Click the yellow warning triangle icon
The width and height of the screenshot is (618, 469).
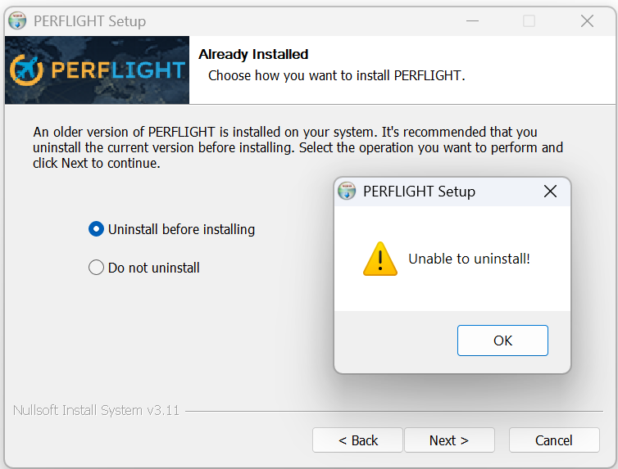(x=380, y=259)
